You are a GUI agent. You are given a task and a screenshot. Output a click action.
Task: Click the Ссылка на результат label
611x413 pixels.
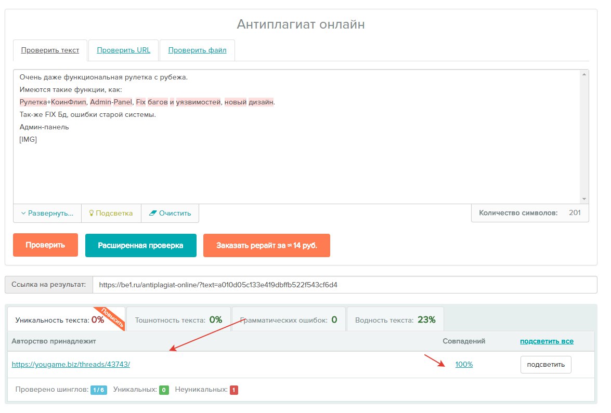pyautogui.click(x=49, y=285)
